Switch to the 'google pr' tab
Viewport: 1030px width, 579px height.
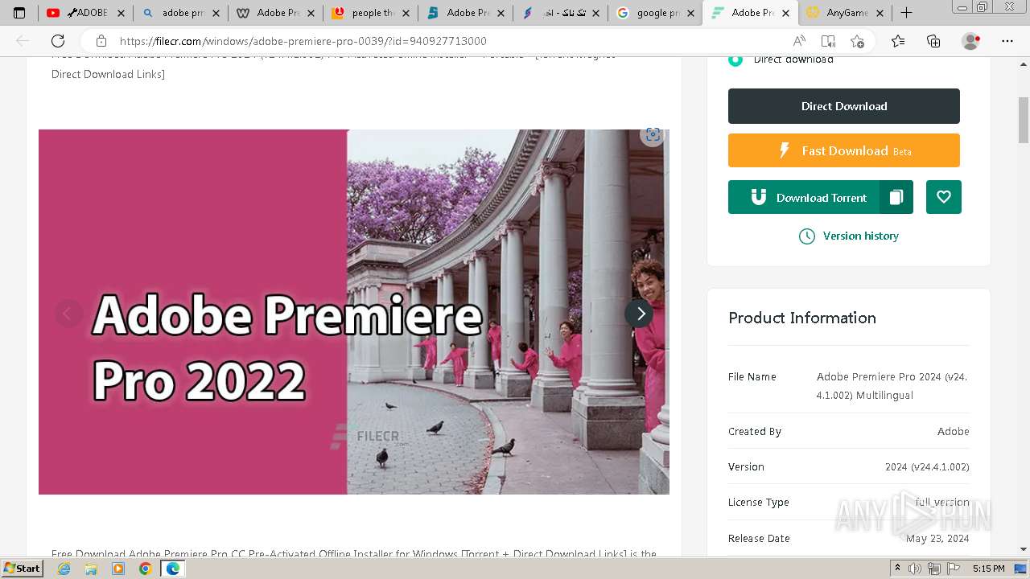(x=655, y=13)
